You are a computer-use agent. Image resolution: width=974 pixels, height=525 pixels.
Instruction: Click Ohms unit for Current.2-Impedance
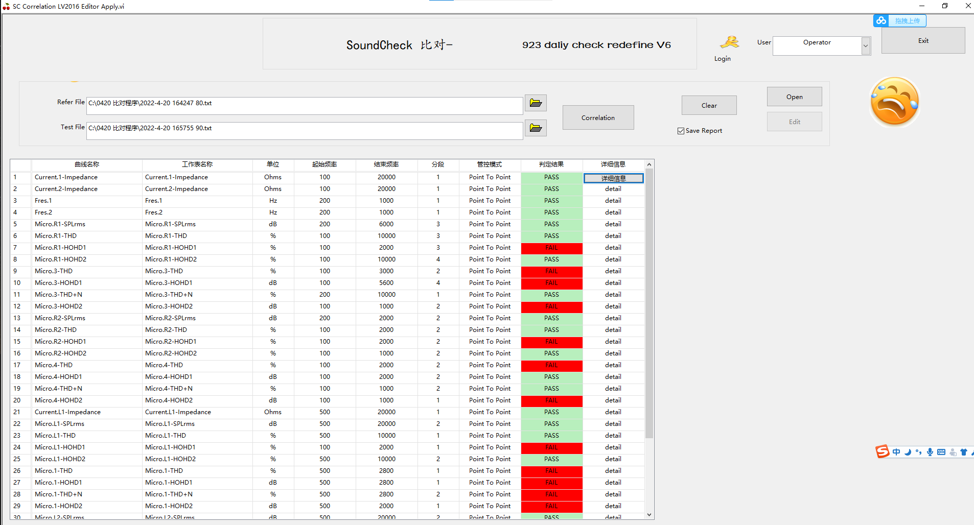click(273, 189)
